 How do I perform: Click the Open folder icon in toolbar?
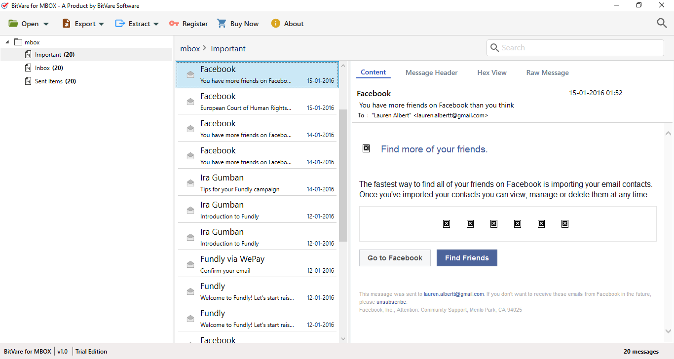click(13, 24)
